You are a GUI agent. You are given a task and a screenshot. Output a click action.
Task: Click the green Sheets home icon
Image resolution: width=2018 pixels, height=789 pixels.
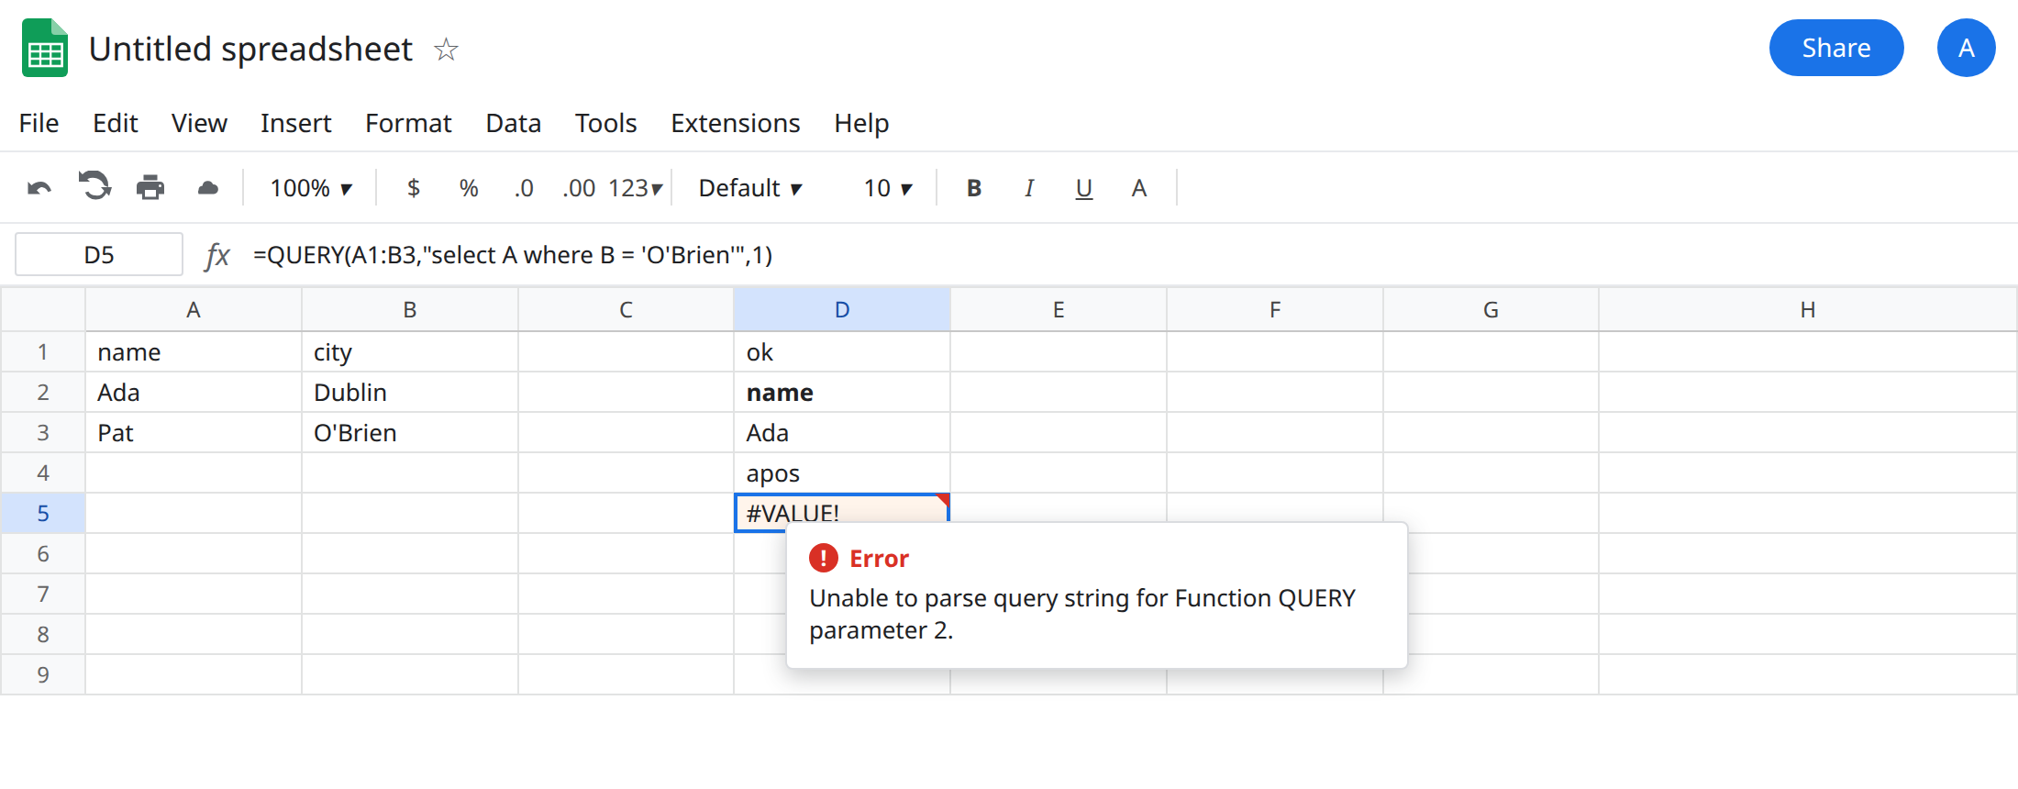pos(45,48)
